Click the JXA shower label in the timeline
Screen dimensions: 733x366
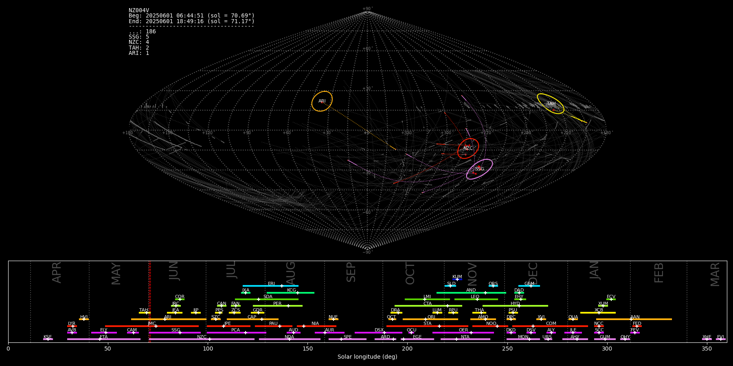[246, 290]
